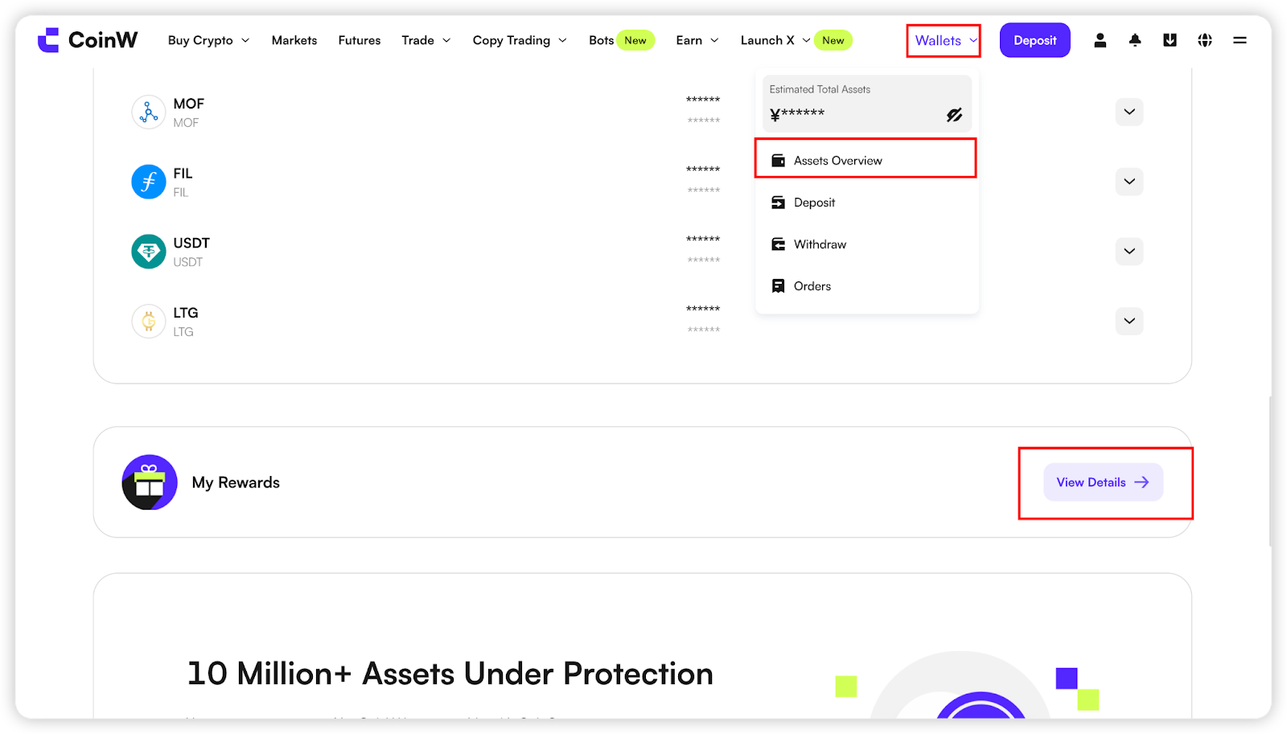Click the USDT coin icon

coord(149,252)
